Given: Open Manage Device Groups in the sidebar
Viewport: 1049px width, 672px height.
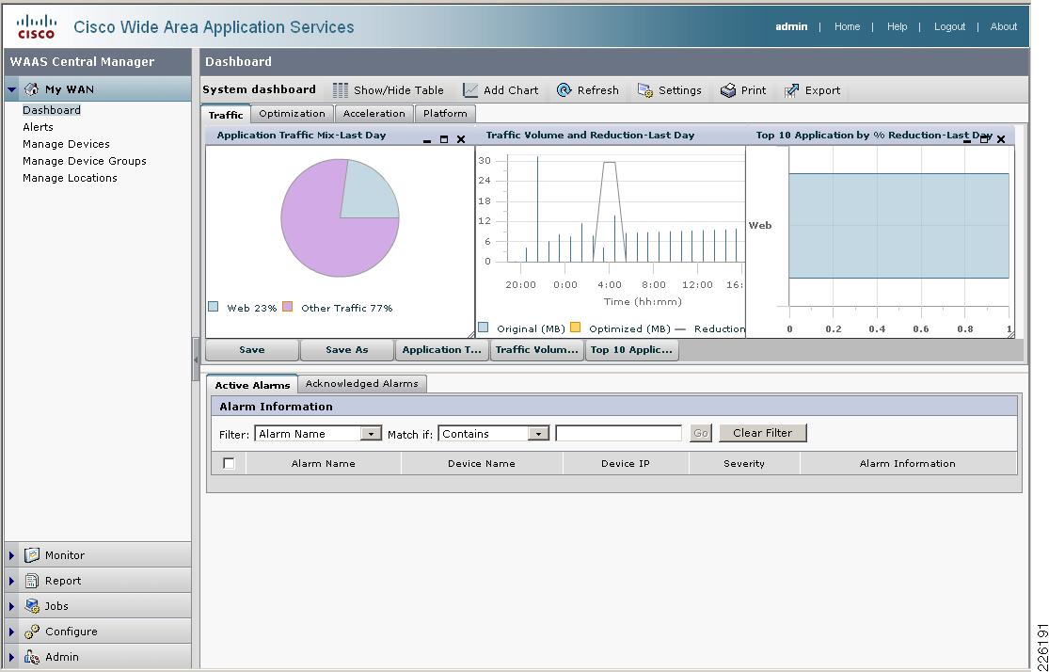Looking at the screenshot, I should [85, 161].
